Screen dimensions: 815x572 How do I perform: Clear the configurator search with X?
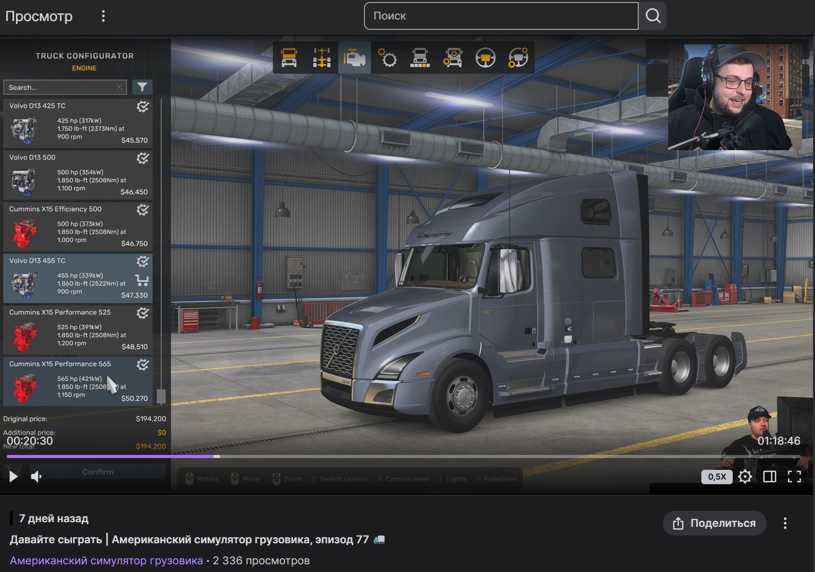[x=119, y=87]
